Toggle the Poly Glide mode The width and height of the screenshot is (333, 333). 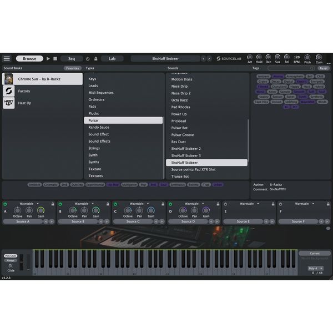11,256
